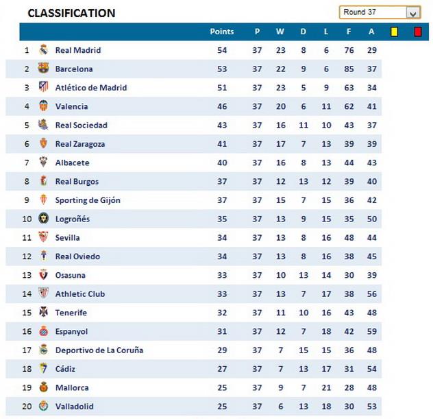The height and width of the screenshot is (419, 433).
Task: Click the Valencia club crest
Action: pos(43,106)
